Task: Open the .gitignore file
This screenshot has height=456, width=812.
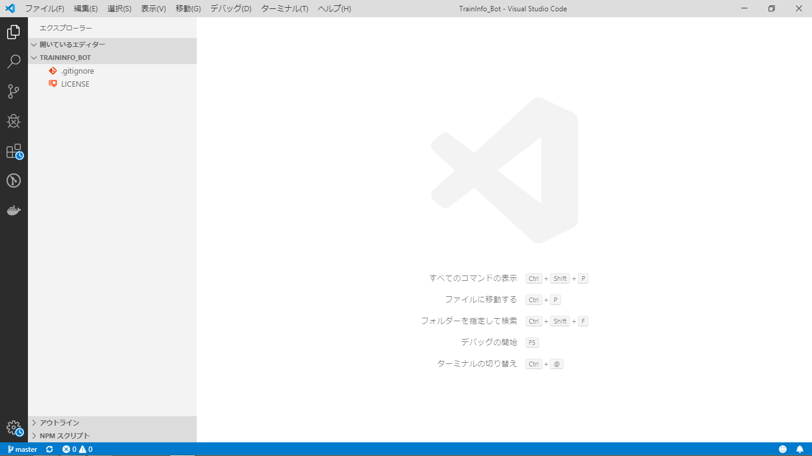Action: tap(112, 71)
